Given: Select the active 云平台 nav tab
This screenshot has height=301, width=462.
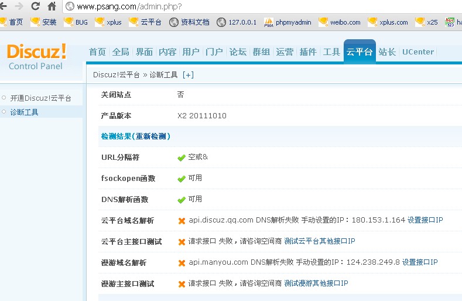Looking at the screenshot, I should (360, 52).
